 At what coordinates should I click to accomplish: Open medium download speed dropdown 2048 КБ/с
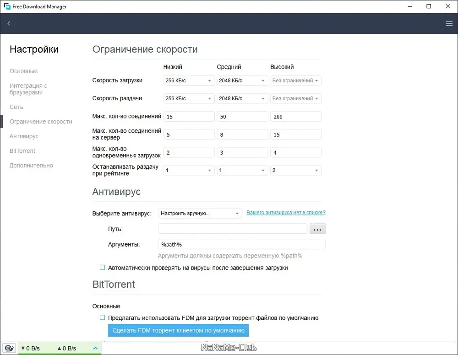242,81
